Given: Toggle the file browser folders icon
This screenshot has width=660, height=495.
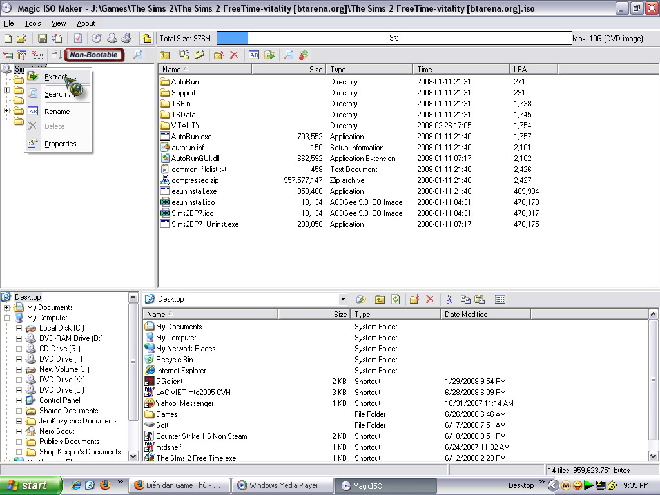Looking at the screenshot, I should point(146,38).
